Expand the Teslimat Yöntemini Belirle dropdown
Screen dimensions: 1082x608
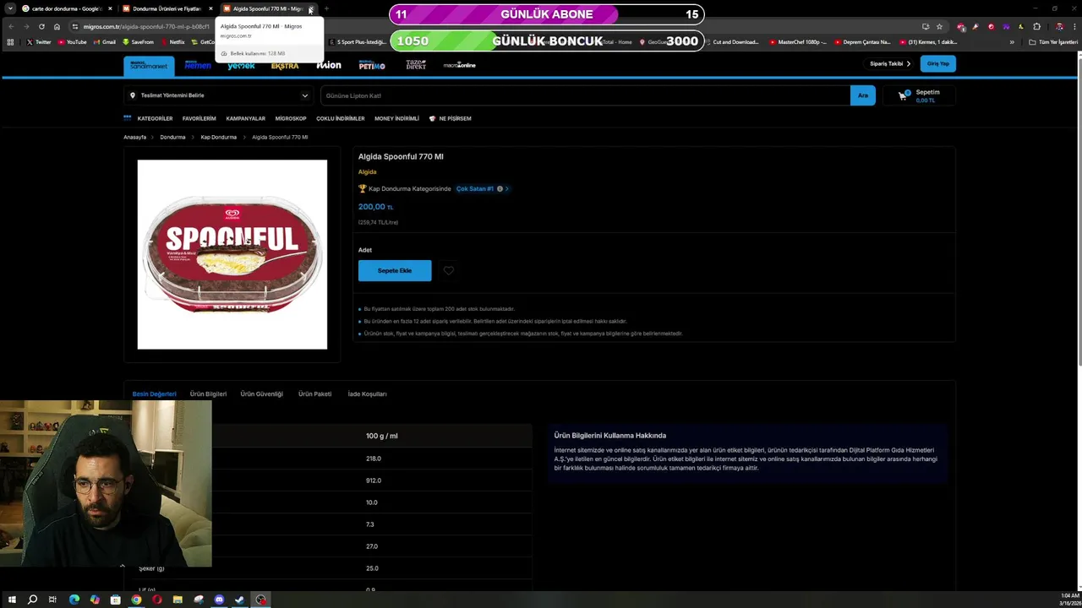(218, 95)
